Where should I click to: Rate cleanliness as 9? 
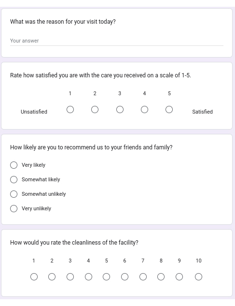(180, 277)
